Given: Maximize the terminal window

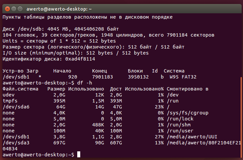Looking at the screenshot, I should (x=20, y=9).
